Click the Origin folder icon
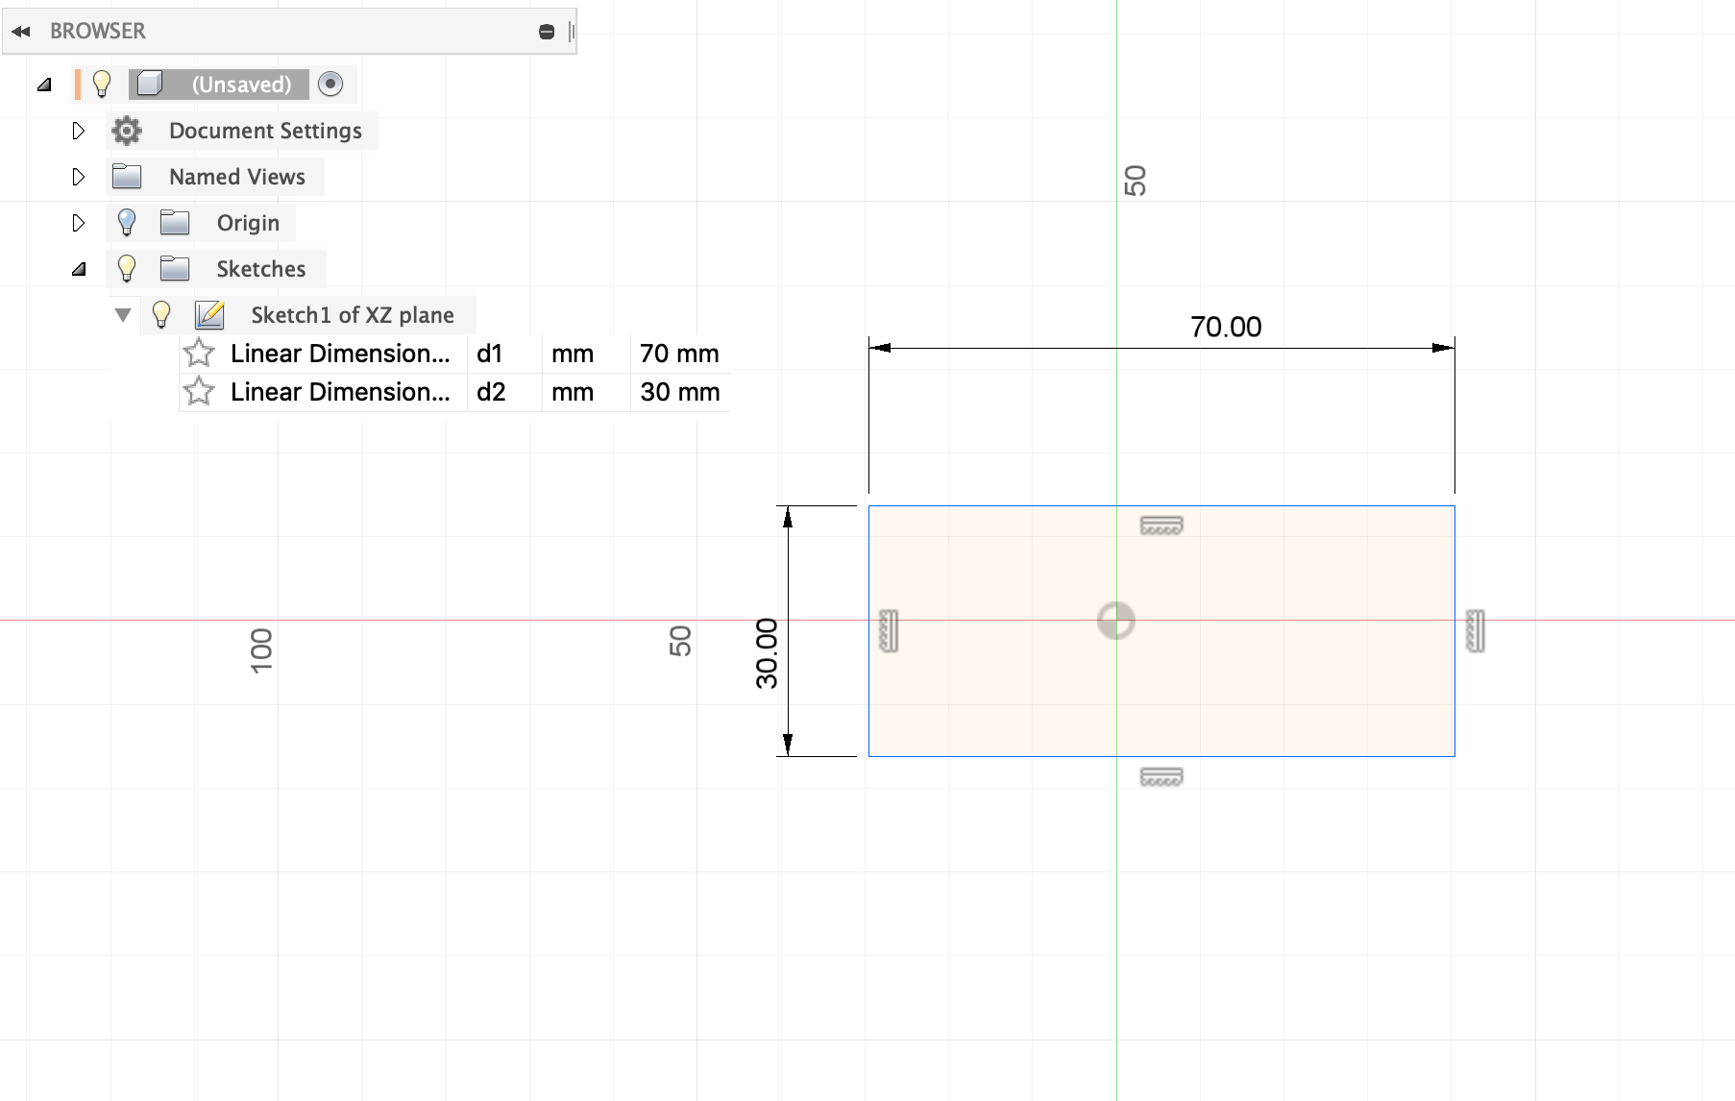The height and width of the screenshot is (1101, 1735). click(x=175, y=223)
